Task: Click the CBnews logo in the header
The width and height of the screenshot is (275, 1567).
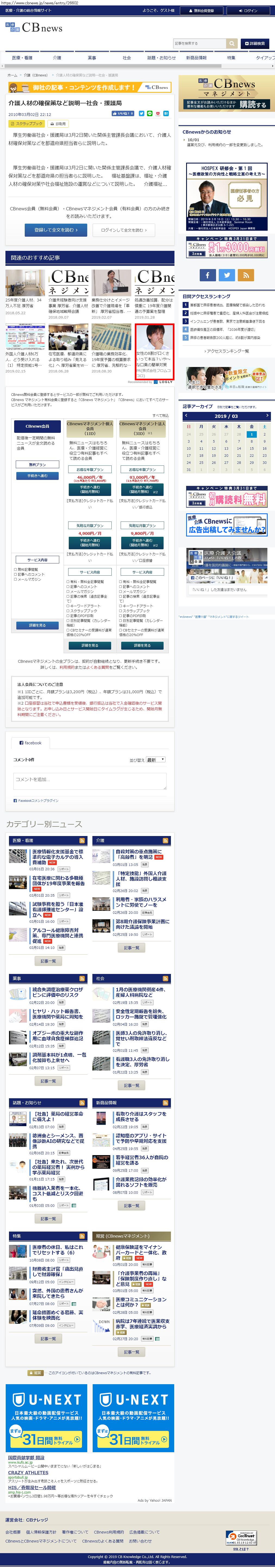Action: [x=34, y=28]
